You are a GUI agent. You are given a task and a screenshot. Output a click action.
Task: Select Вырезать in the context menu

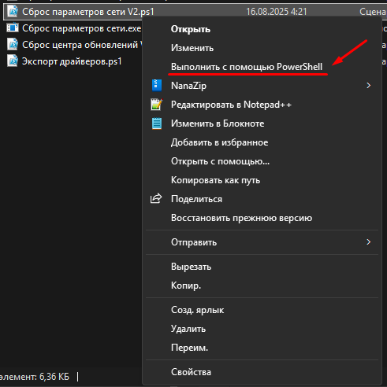click(x=191, y=267)
